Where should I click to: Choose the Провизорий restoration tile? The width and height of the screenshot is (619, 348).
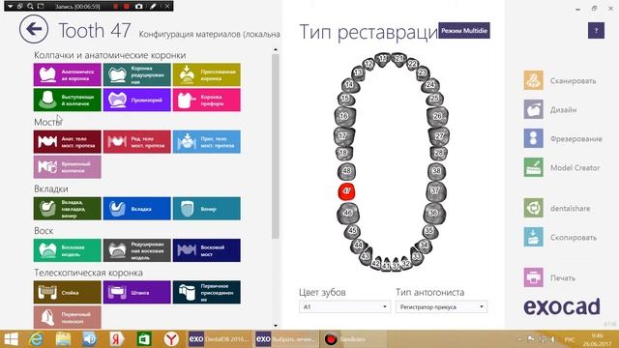pos(137,100)
